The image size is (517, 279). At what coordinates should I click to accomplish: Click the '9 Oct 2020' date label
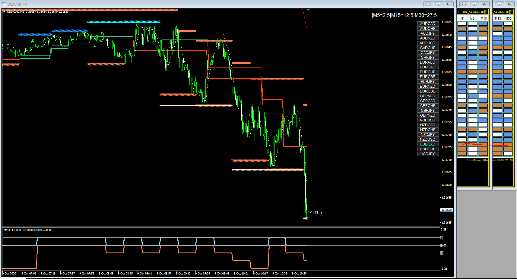tap(9, 274)
